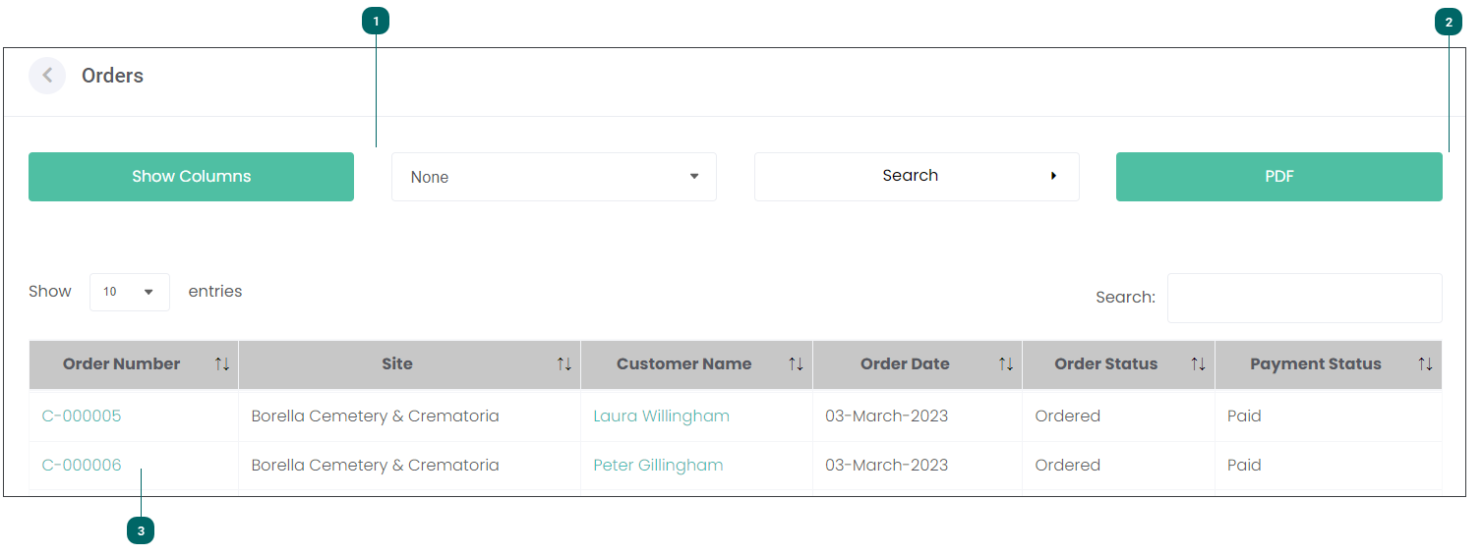Sort by Order Date column arrows

[1006, 364]
